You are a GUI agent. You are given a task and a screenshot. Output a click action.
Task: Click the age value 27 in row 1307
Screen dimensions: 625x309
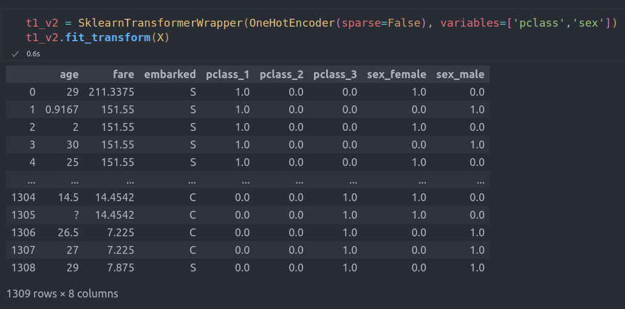pos(73,250)
